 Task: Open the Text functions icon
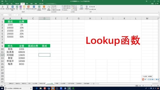click(x=24, y=7)
